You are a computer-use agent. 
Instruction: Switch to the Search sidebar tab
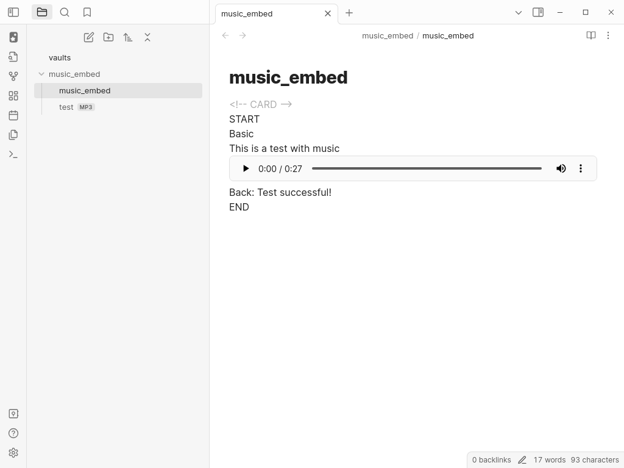[x=65, y=12]
